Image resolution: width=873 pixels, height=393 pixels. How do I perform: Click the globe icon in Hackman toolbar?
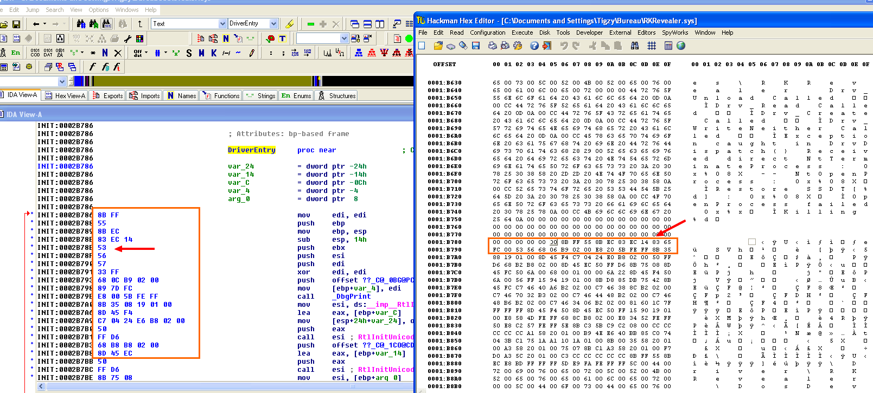click(681, 46)
